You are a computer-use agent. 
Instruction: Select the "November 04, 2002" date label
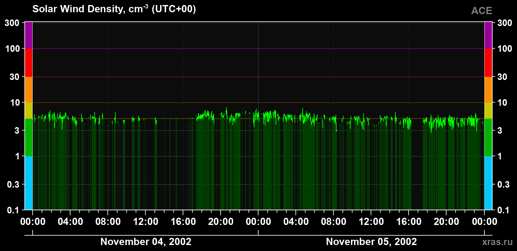(146, 242)
